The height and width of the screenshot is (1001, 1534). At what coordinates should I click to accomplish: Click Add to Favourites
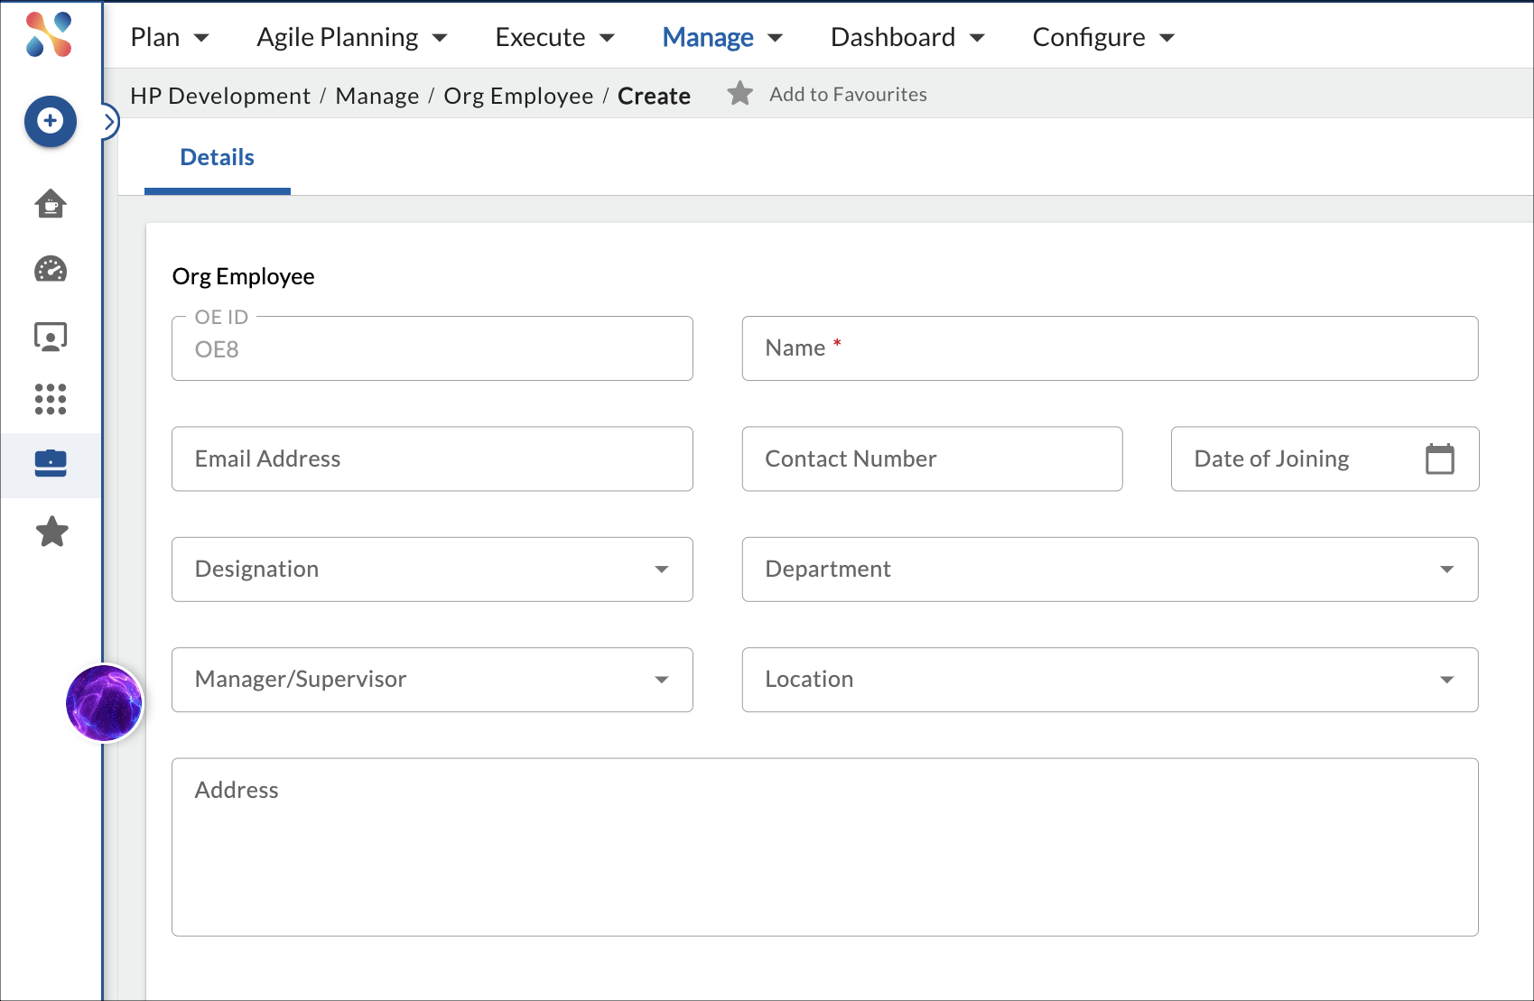tap(847, 95)
